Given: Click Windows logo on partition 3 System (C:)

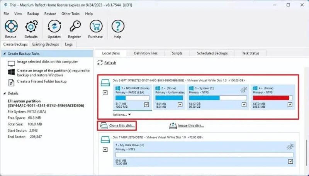Looking at the screenshot, I should tap(191, 88).
